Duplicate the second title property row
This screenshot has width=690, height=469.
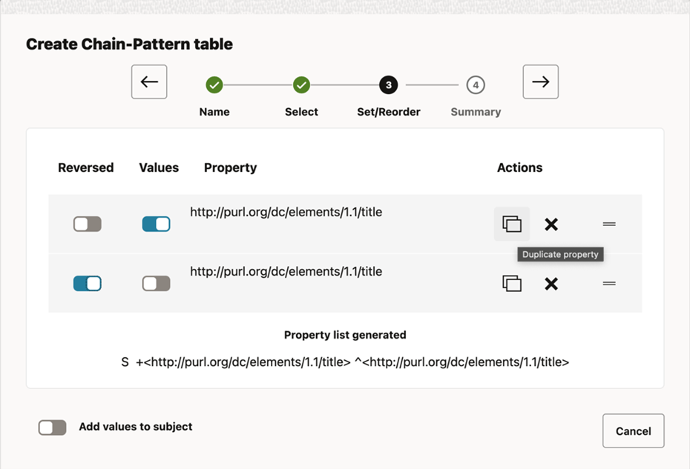click(512, 283)
